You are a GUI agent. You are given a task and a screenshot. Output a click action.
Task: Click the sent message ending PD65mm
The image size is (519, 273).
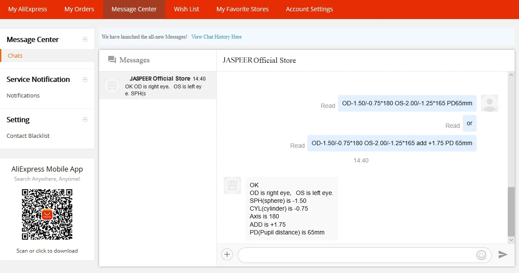point(407,104)
